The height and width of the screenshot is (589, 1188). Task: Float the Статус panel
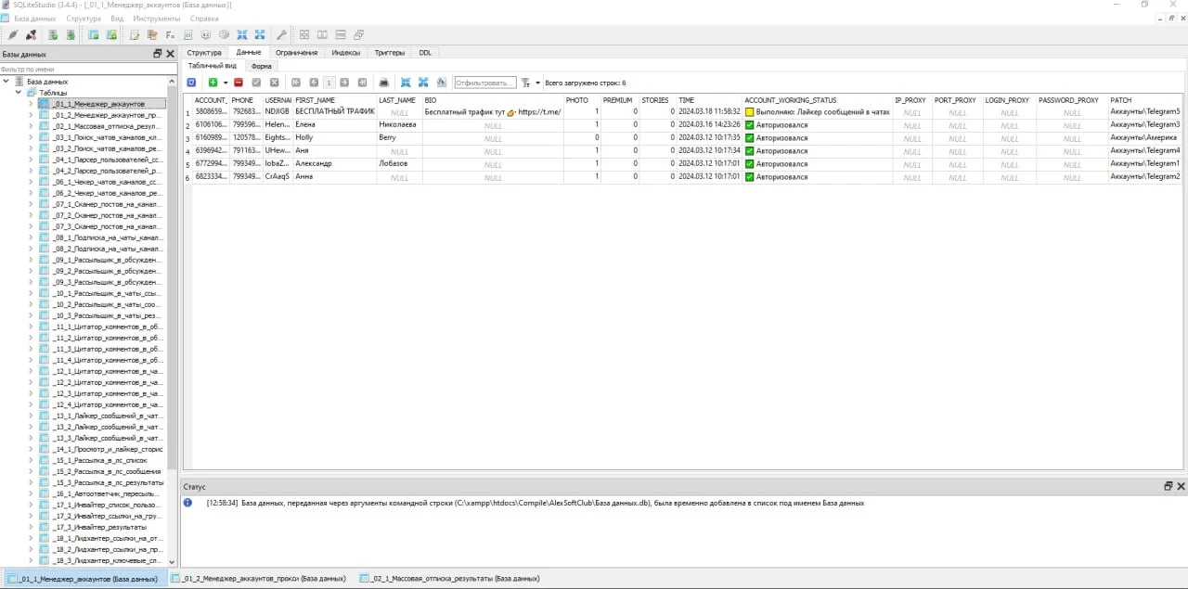tap(1169, 486)
